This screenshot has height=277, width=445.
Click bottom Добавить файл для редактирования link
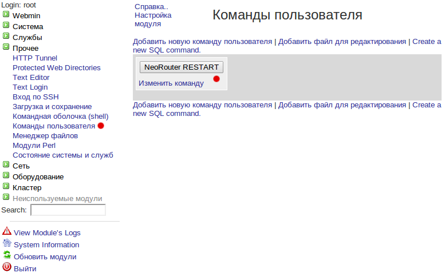(342, 105)
